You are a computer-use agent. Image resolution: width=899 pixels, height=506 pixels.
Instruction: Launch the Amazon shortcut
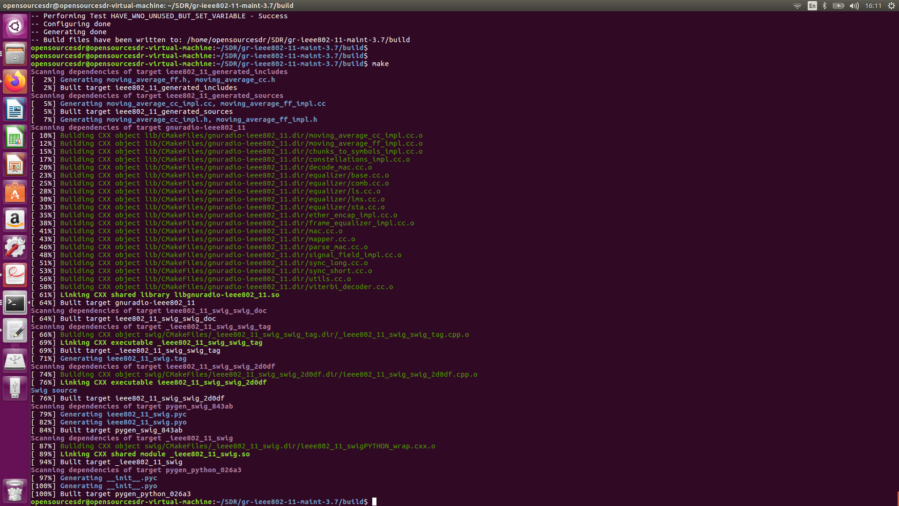tap(15, 220)
